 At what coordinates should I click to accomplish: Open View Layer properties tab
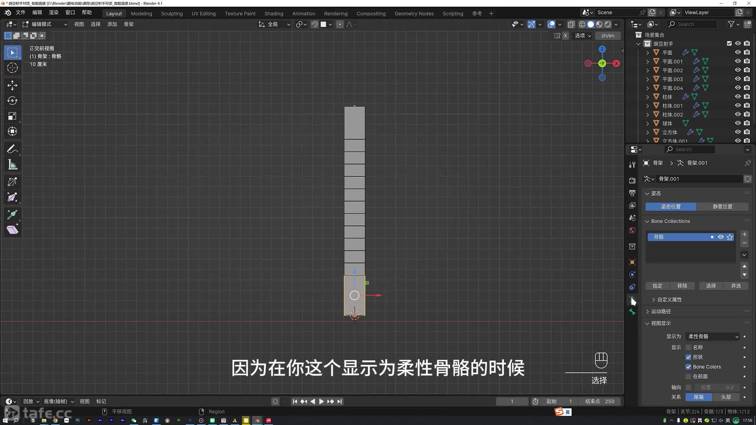632,205
